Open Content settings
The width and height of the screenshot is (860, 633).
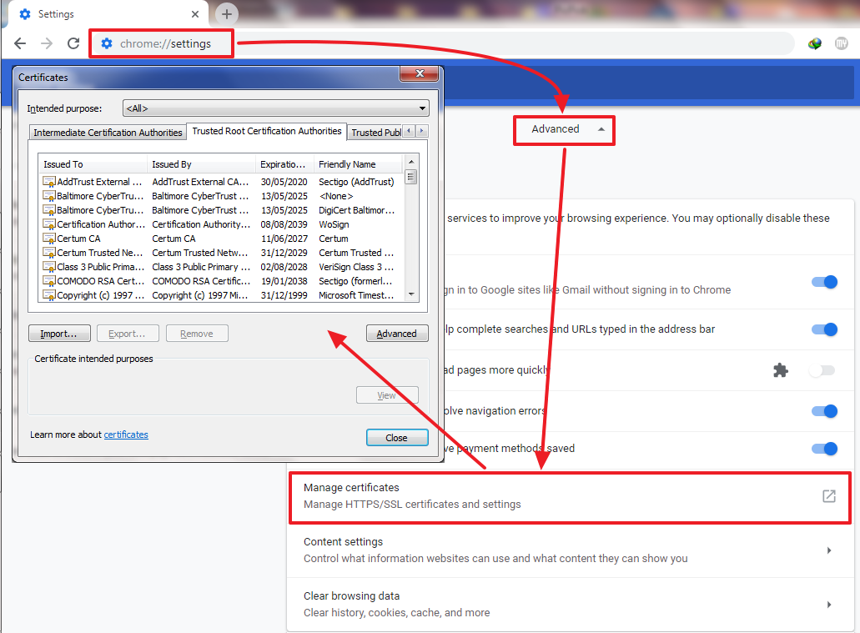tap(570, 550)
